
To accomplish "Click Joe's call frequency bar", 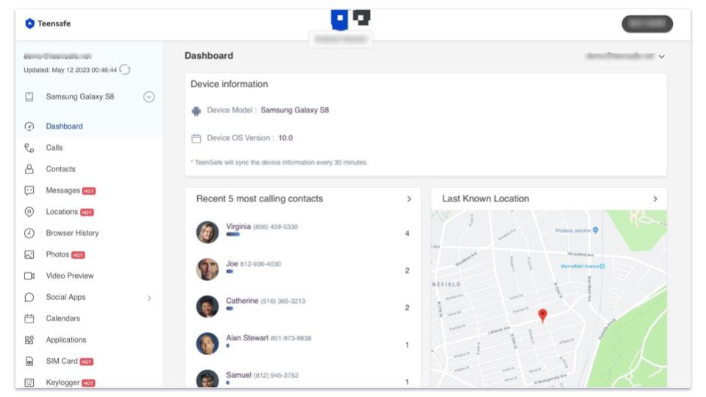I will [229, 271].
